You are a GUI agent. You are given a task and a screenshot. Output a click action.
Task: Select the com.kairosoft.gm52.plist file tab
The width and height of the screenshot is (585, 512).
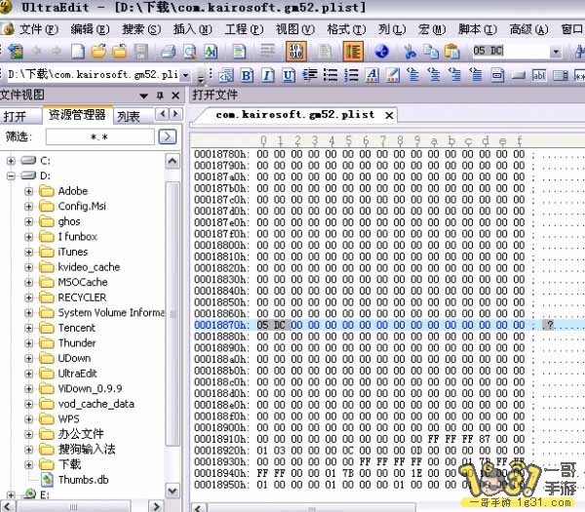pyautogui.click(x=294, y=114)
